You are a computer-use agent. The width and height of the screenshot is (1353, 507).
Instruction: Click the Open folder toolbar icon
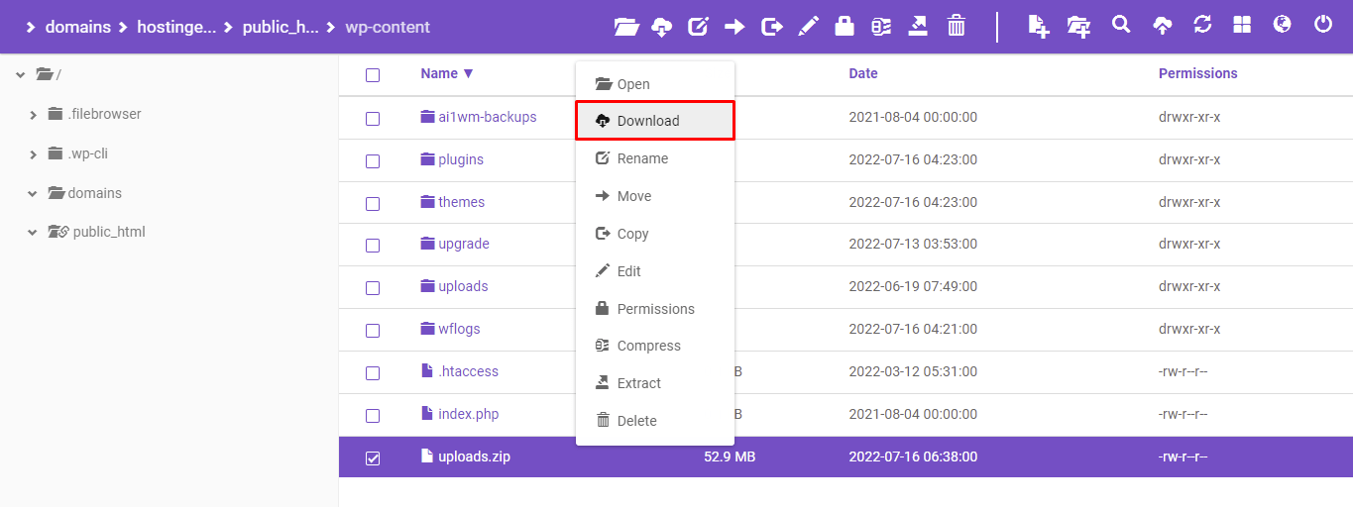[626, 27]
